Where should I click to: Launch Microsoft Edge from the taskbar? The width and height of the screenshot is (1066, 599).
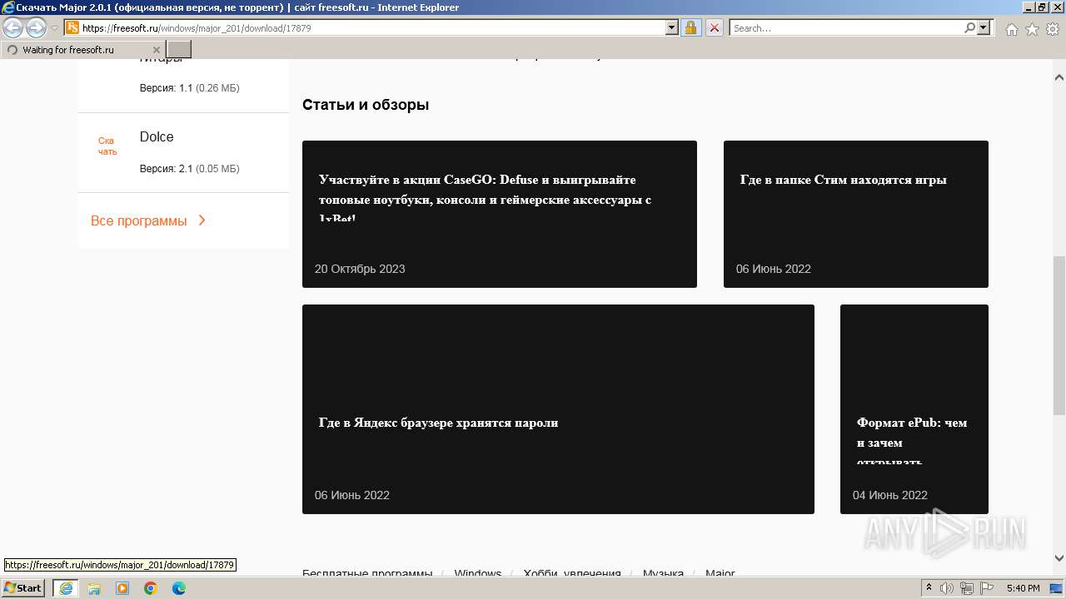[x=179, y=588]
